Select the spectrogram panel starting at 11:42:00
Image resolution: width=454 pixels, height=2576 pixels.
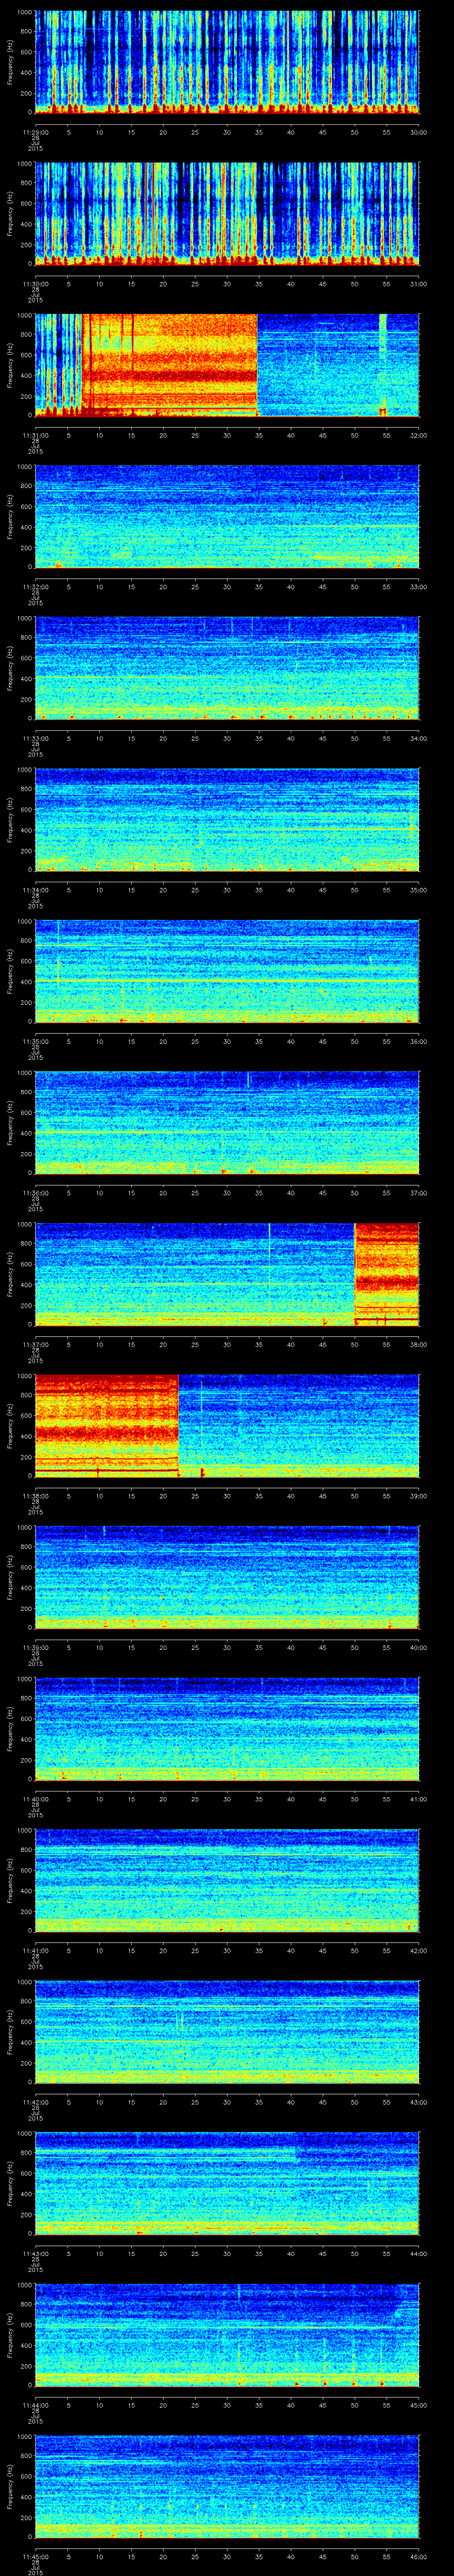pos(227,2032)
